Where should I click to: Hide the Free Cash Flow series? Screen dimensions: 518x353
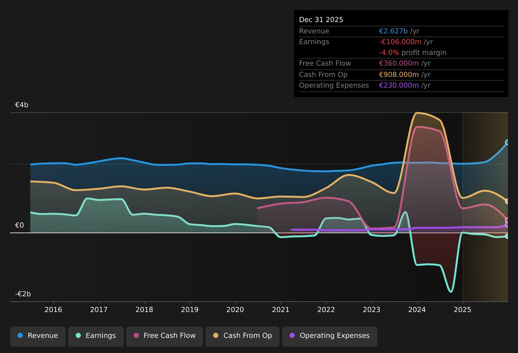tap(164, 336)
